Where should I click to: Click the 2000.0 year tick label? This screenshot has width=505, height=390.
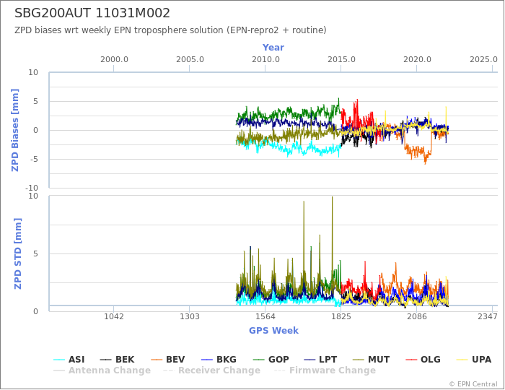pos(114,60)
